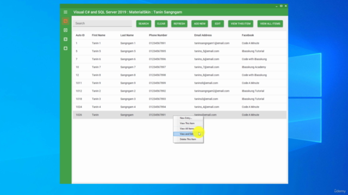Click iBasskung Tutorial in Tanin 5 row
This screenshot has width=348, height=195.
coord(253,51)
